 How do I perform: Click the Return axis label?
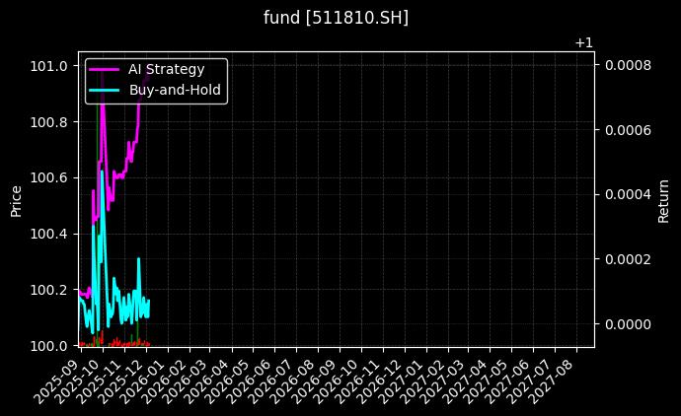tap(663, 201)
